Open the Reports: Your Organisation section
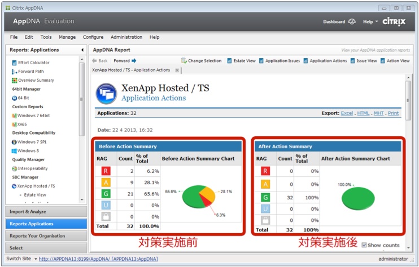The image size is (419, 267). tap(46, 236)
